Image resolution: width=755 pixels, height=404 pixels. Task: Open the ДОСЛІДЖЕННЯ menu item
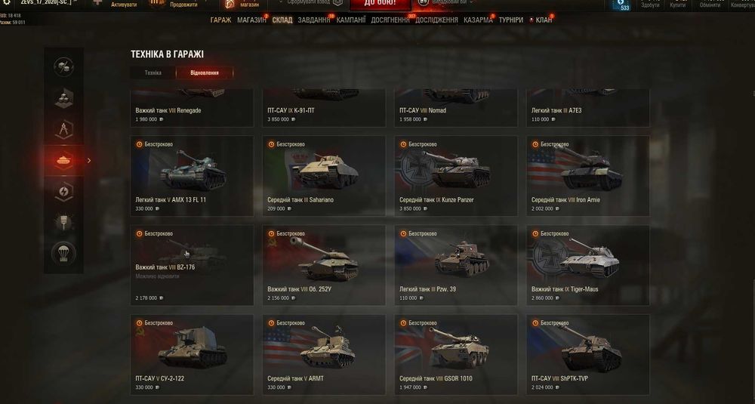436,20
